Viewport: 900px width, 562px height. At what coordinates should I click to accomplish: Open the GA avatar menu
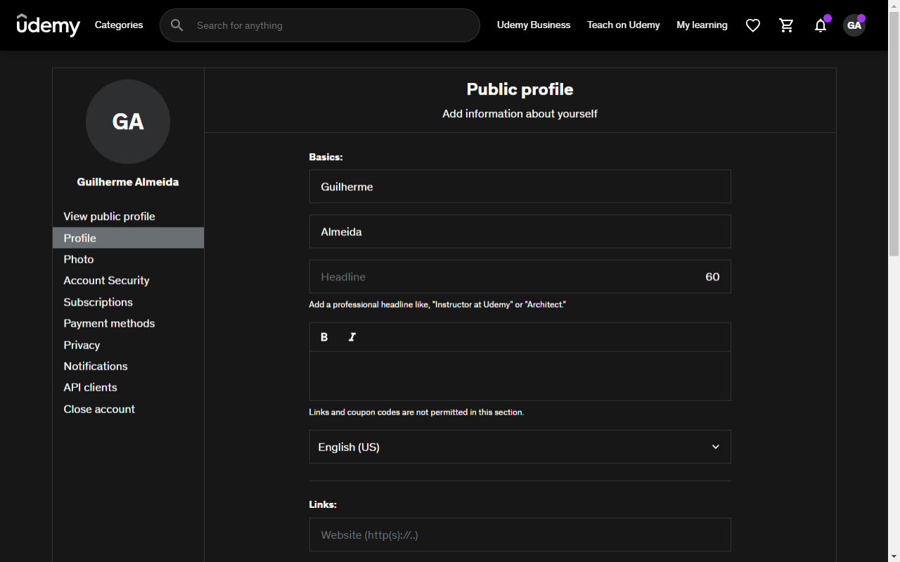(x=854, y=25)
